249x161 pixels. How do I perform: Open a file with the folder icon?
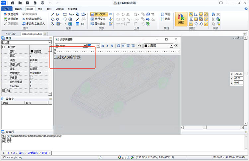coord(20,3)
